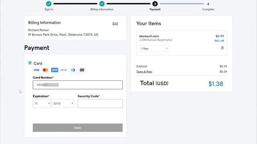This screenshot has width=257, height=144.
Task: Open the Taxes & Fees link
Action: tap(144, 72)
